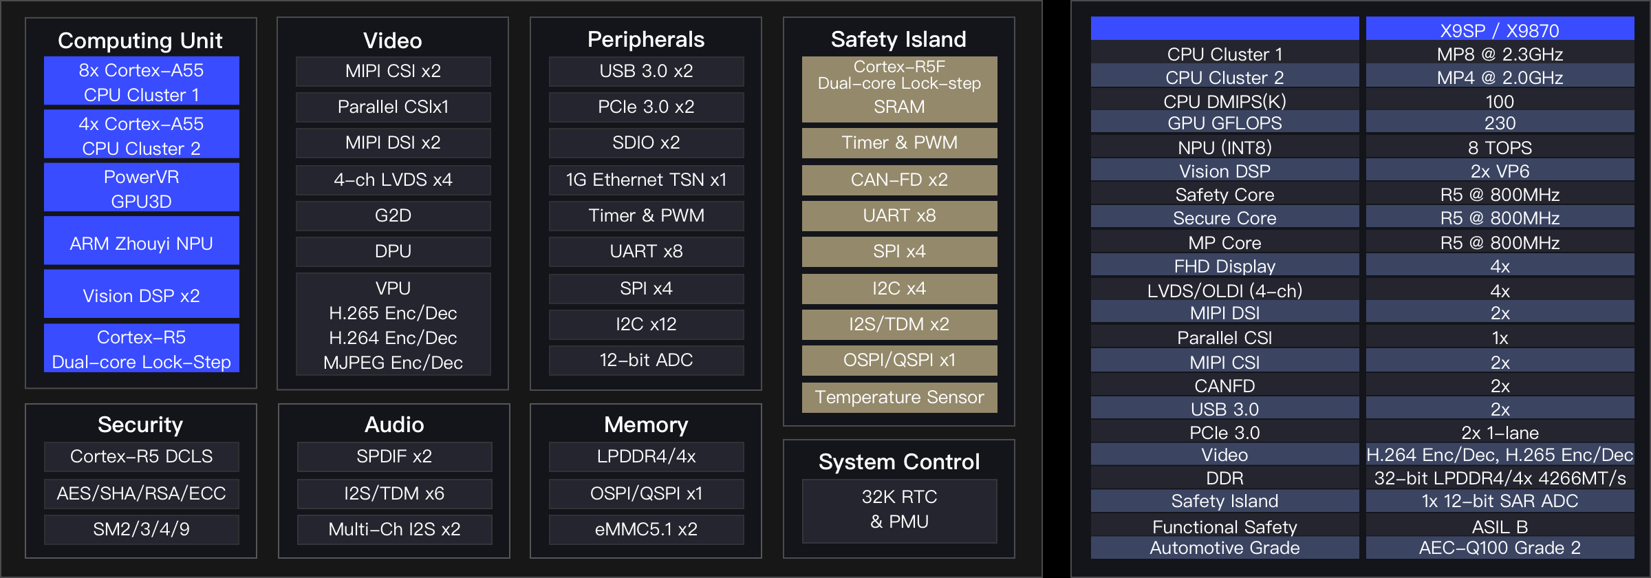Click the 32K RTC & PMU block
The image size is (1651, 578).
coord(899,509)
